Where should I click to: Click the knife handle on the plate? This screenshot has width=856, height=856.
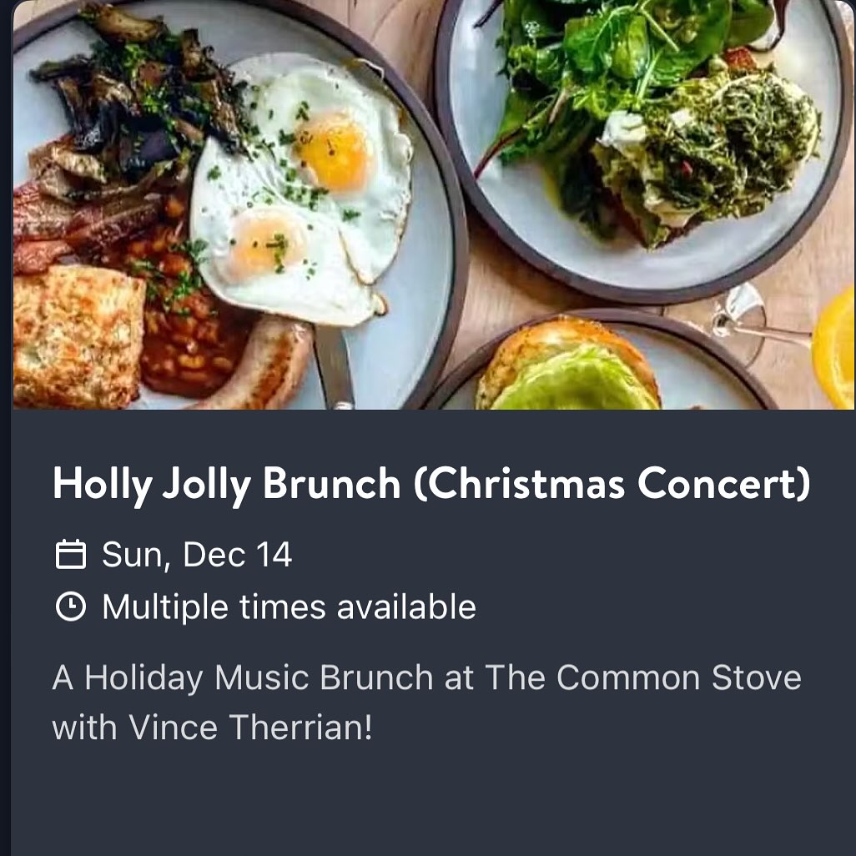(334, 367)
